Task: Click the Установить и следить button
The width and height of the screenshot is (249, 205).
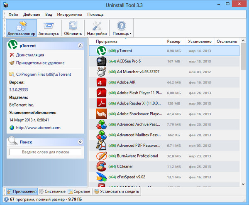Action: coord(117,192)
